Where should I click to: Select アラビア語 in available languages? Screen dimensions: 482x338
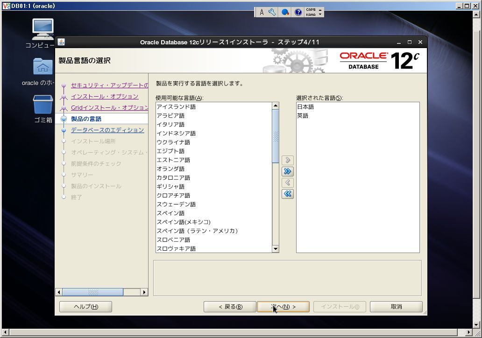(214, 116)
